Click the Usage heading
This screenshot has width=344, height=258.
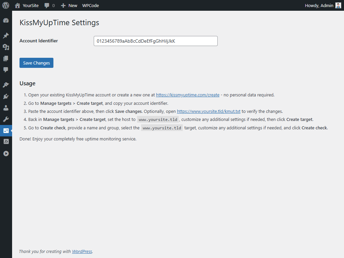[x=28, y=83]
